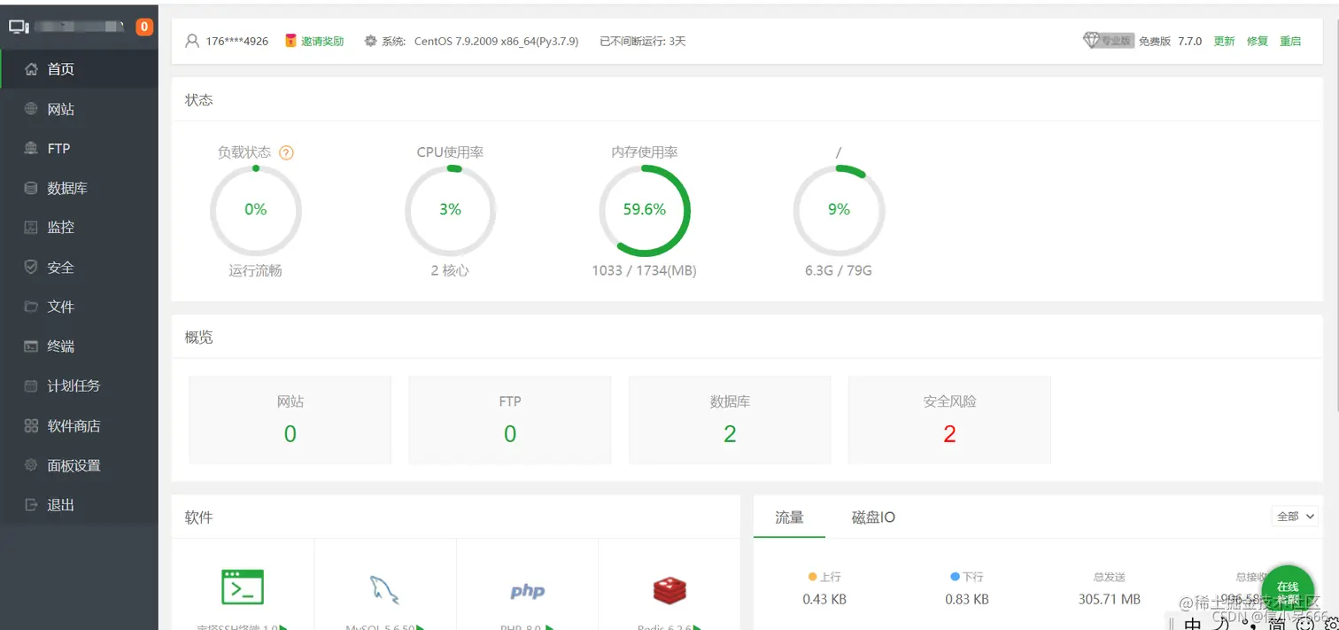
Task: Click the orange 上行 legend dot
Action: (813, 577)
